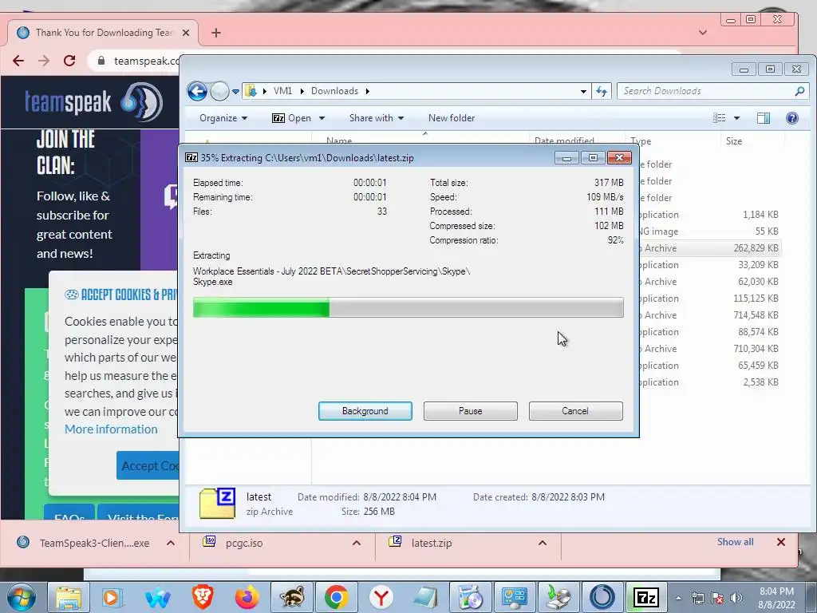This screenshot has width=817, height=613.
Task: Select the 262,829 KB archive row
Action: 709,248
